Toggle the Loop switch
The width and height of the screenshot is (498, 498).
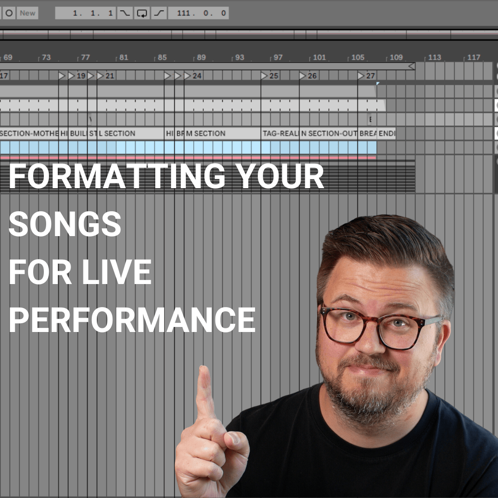point(142,13)
